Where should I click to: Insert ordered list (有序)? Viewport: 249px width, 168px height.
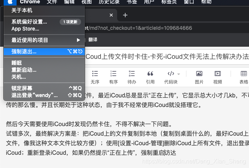tap(113, 77)
